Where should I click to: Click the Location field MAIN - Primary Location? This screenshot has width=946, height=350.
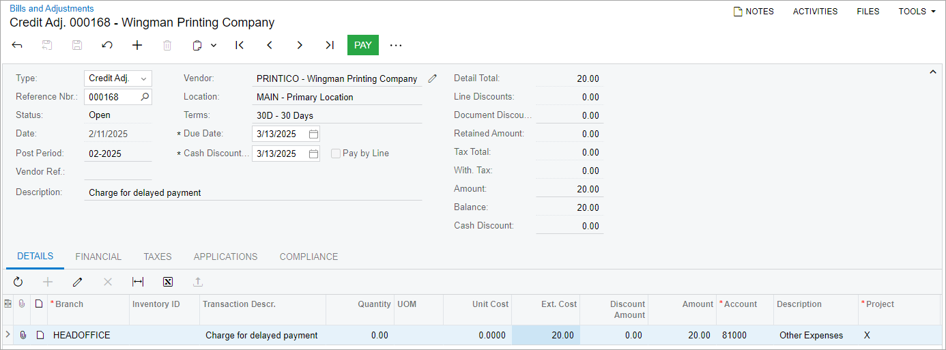tap(337, 97)
